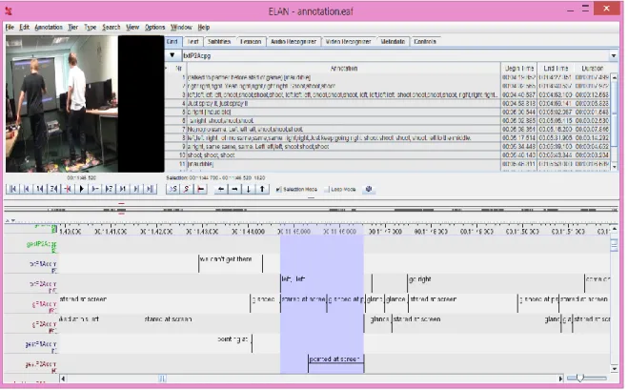Click timeline horizontal scrollbar right arrow
This screenshot has width=628, height=390.
(x=560, y=379)
